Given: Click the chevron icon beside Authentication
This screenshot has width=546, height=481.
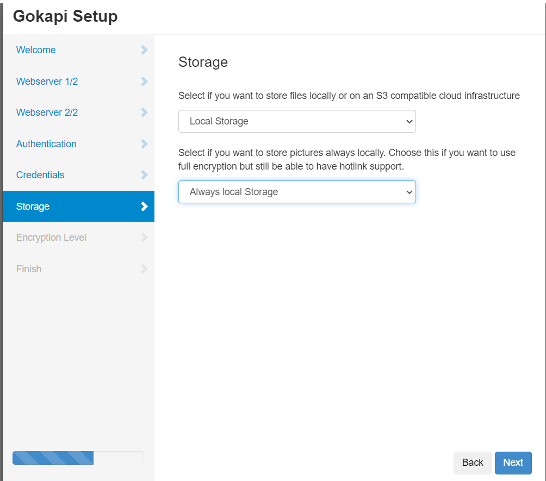Looking at the screenshot, I should point(144,144).
